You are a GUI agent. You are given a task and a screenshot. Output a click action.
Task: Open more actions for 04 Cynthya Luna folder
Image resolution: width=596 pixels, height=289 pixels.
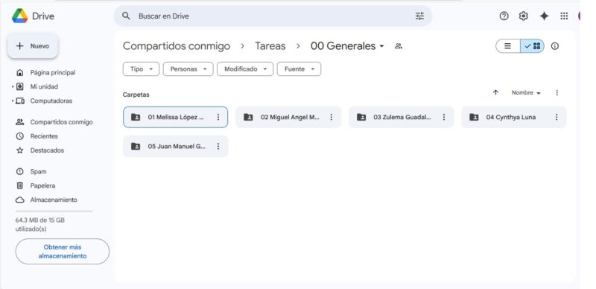(557, 117)
